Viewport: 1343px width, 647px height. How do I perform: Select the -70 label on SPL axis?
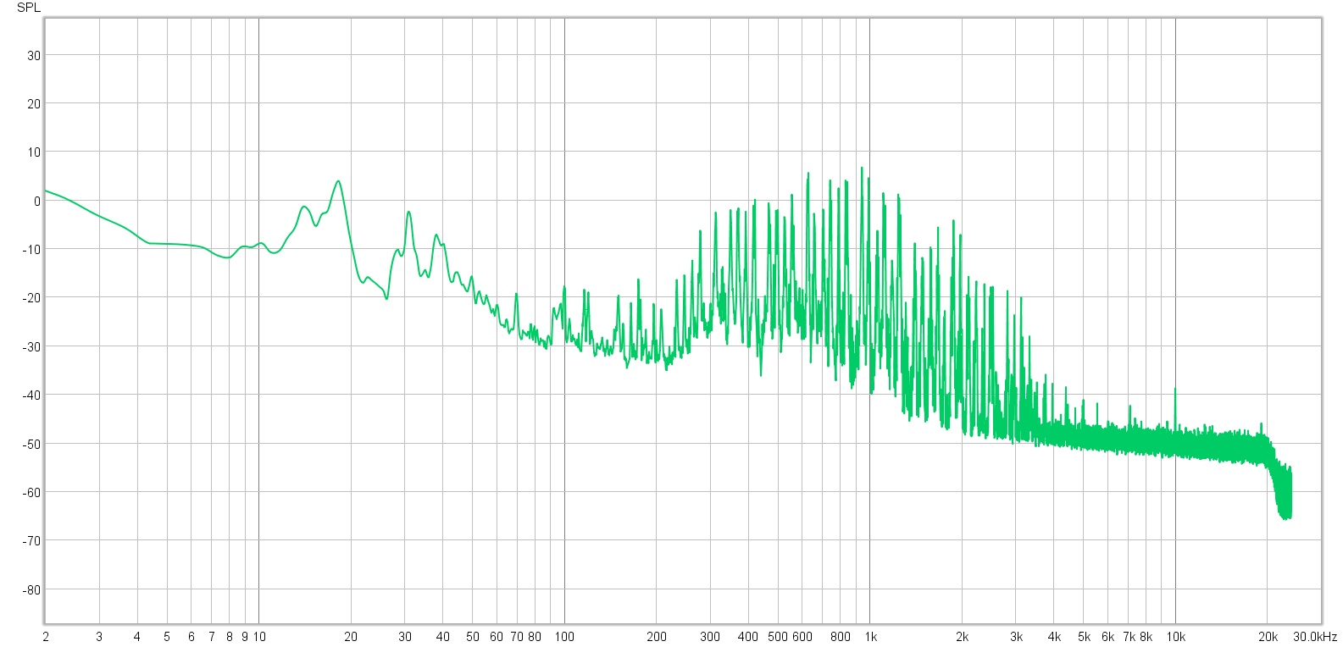point(32,540)
